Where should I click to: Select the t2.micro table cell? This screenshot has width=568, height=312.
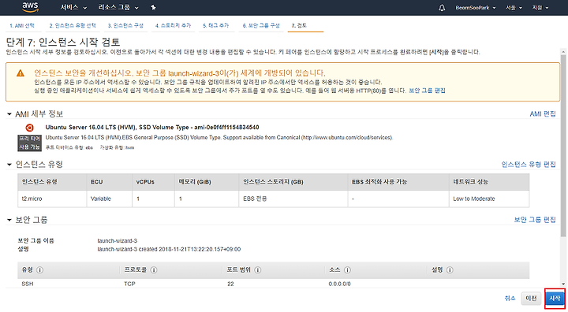point(52,199)
